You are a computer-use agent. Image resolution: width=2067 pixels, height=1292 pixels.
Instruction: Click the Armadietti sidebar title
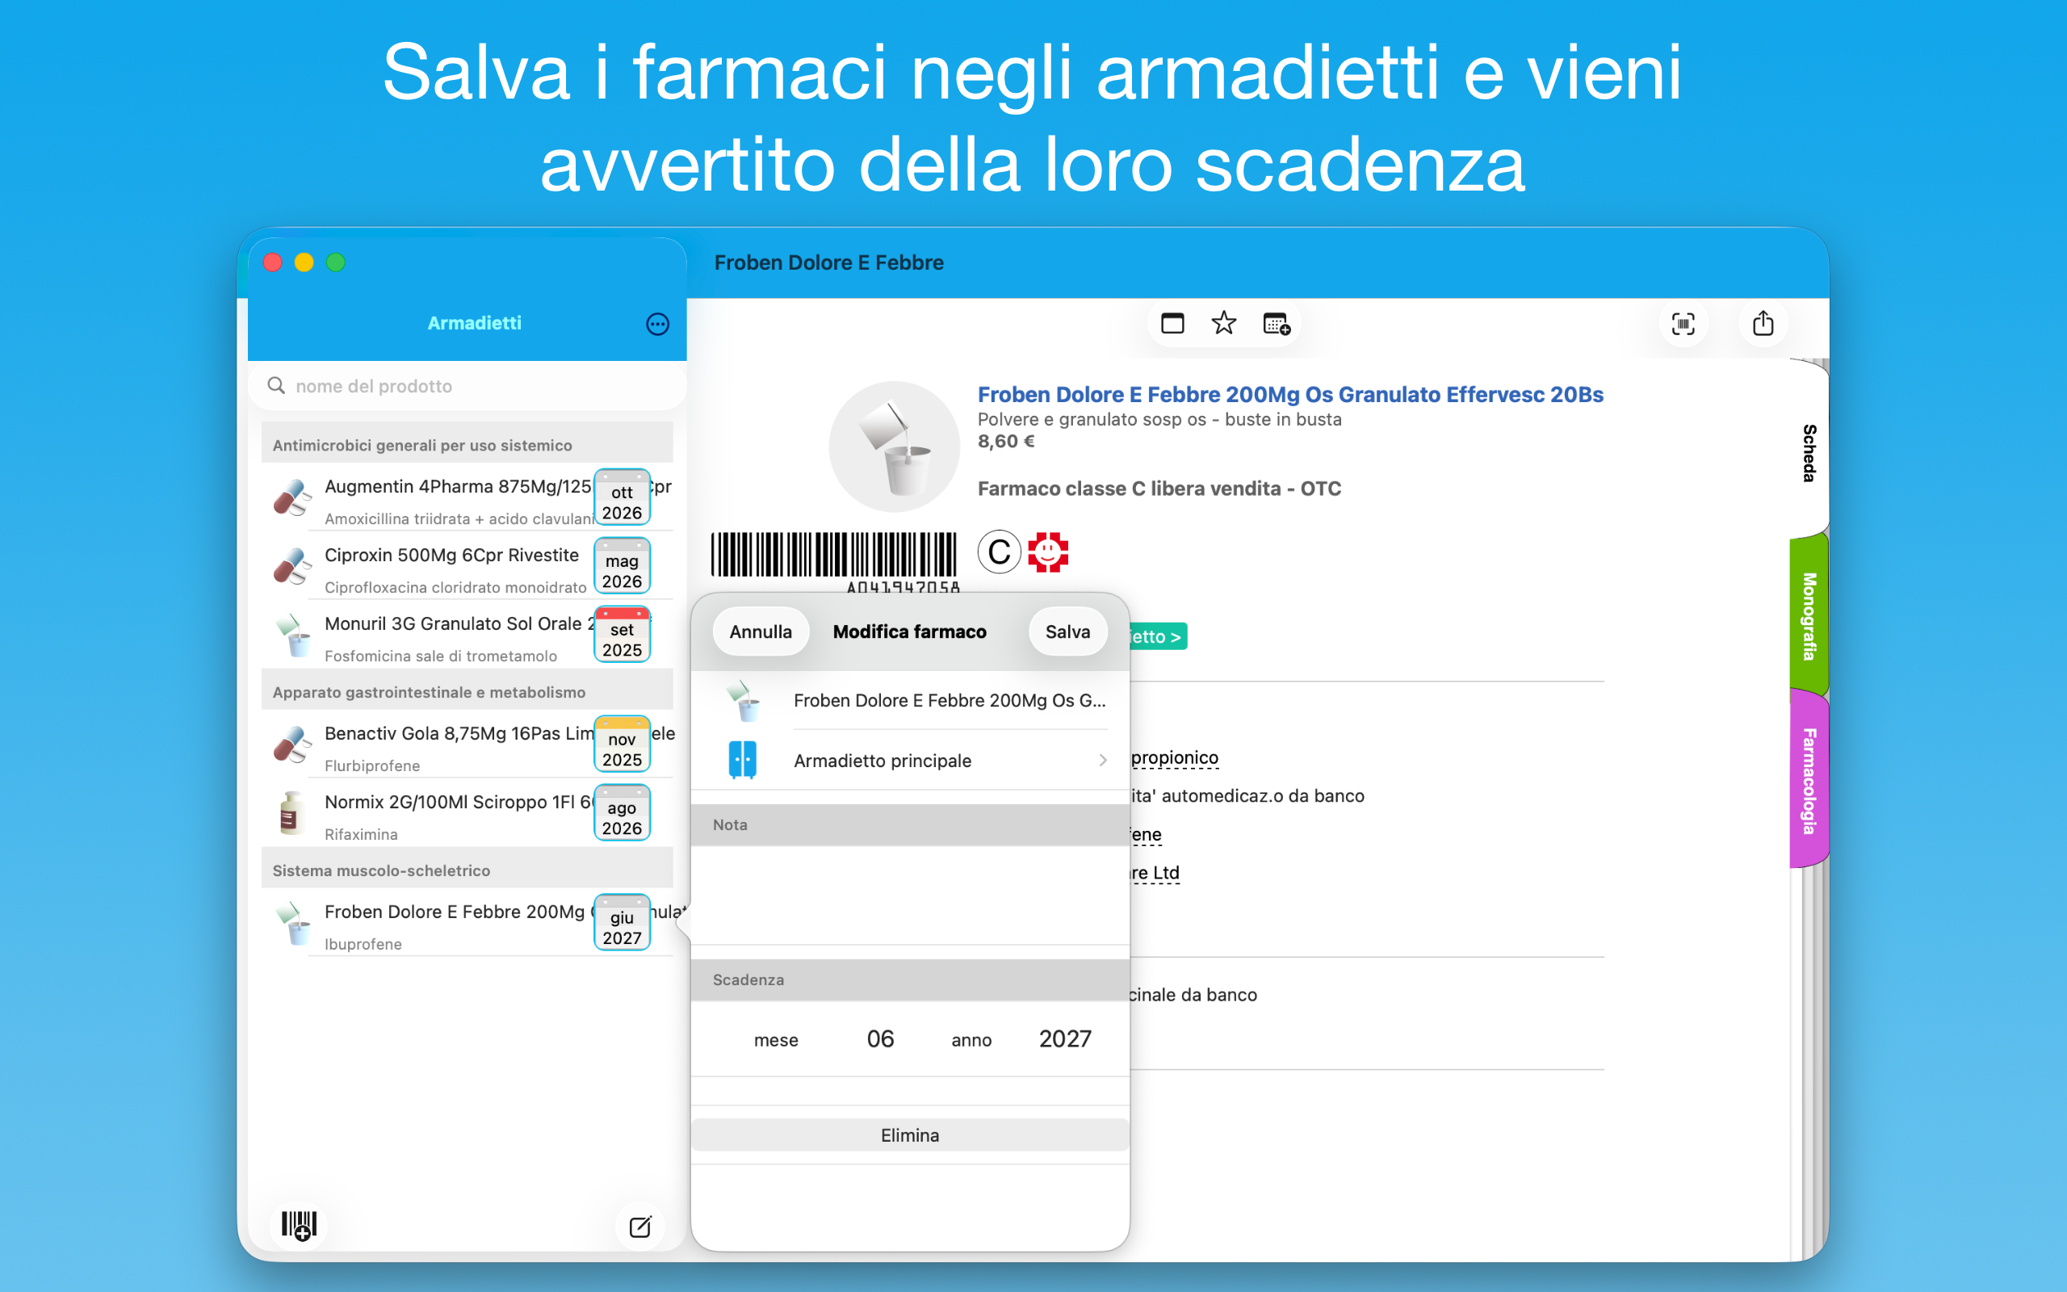[474, 323]
